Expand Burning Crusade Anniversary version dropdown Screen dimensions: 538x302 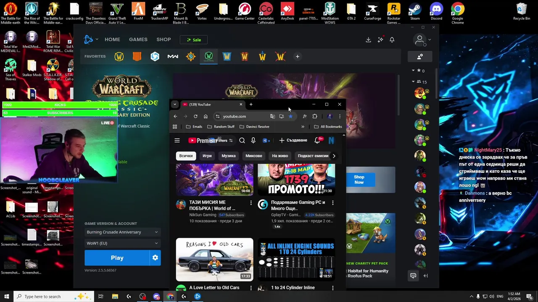[122, 232]
